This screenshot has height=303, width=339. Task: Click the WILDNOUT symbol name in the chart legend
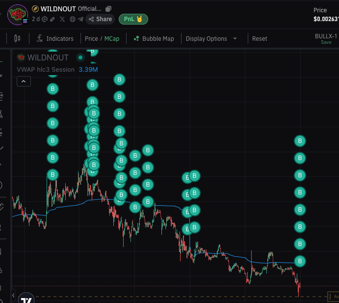point(48,57)
